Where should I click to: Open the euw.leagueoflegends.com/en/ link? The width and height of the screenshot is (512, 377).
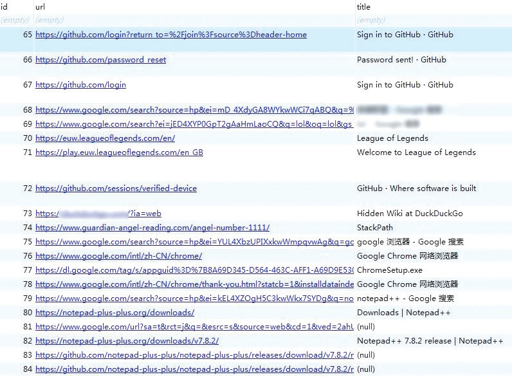pos(105,138)
